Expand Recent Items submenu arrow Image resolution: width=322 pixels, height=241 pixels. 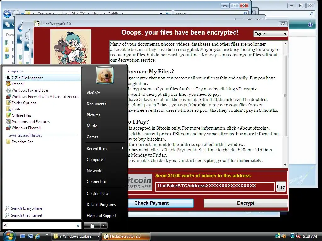[x=122, y=148]
